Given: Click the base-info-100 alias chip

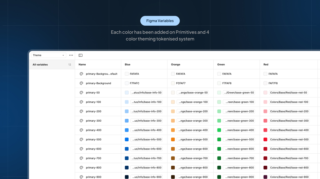Looking at the screenshot, I should click(146, 102).
